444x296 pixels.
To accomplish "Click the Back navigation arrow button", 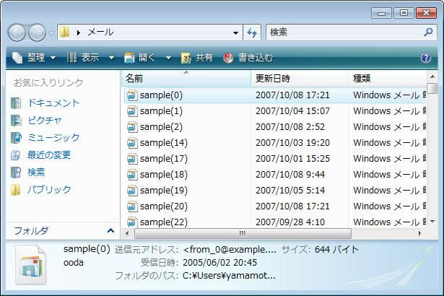I will pos(17,32).
